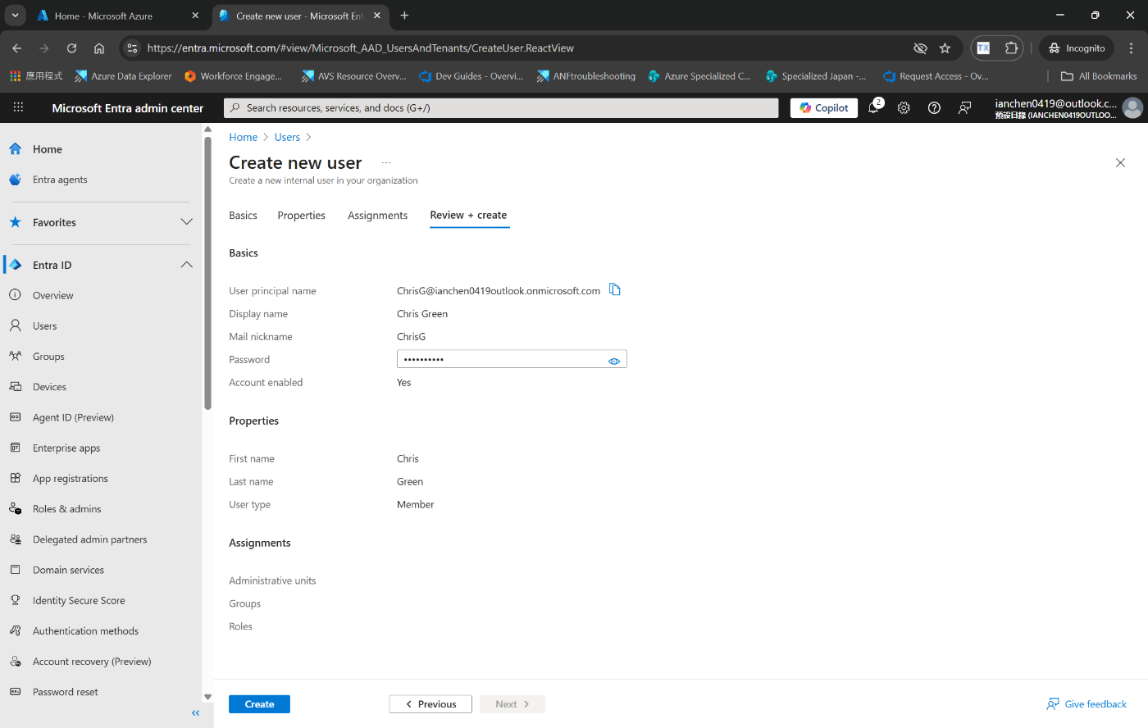
Task: Open the portal menu waffle icon
Action: point(18,107)
